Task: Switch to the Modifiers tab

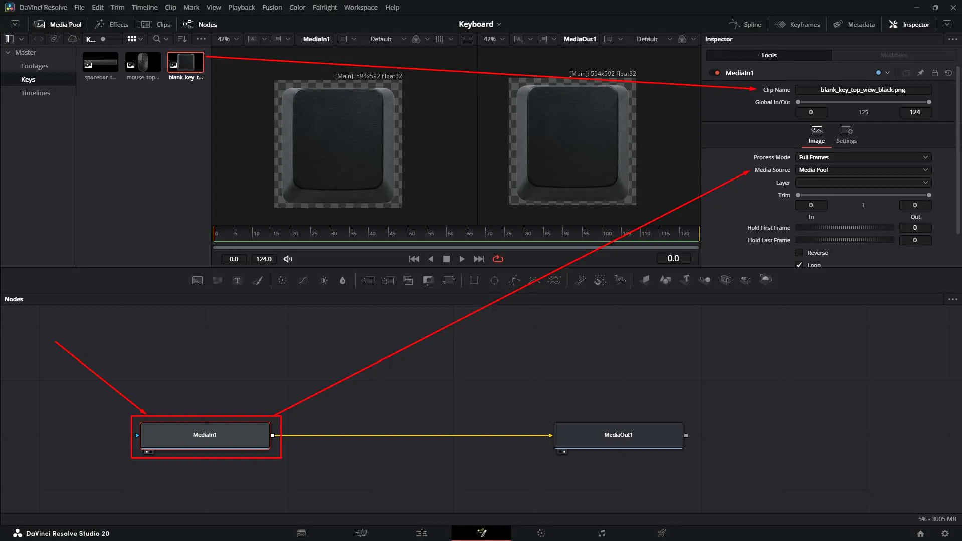Action: pyautogui.click(x=893, y=55)
